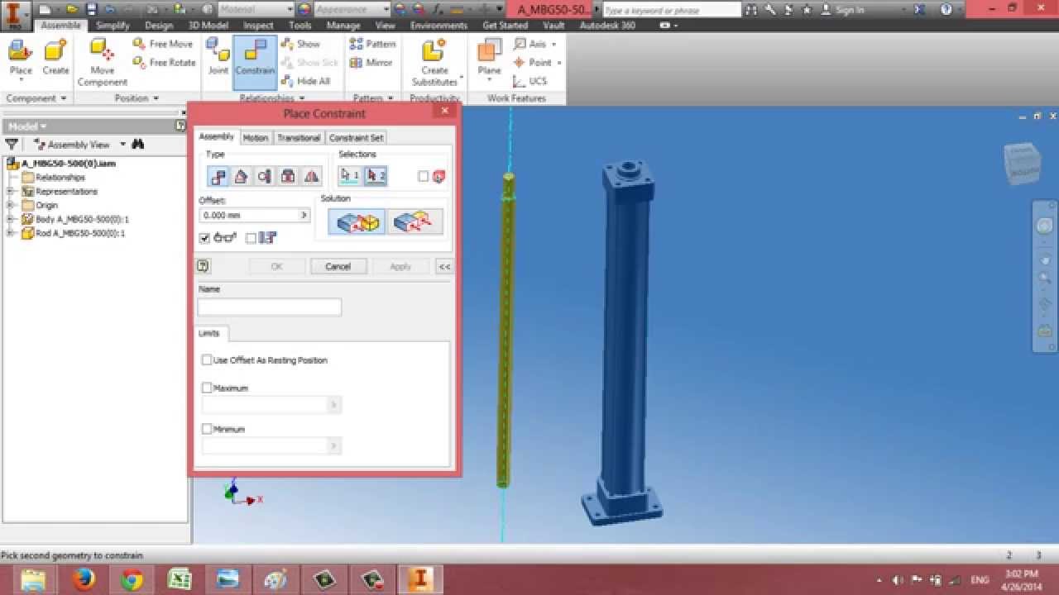Viewport: 1059px width, 595px height.
Task: Select the Angle constraint type icon
Action: (241, 176)
